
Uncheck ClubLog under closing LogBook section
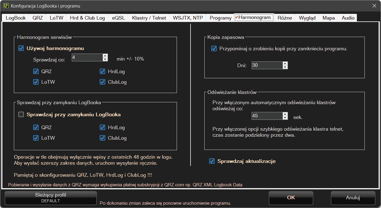click(102, 138)
